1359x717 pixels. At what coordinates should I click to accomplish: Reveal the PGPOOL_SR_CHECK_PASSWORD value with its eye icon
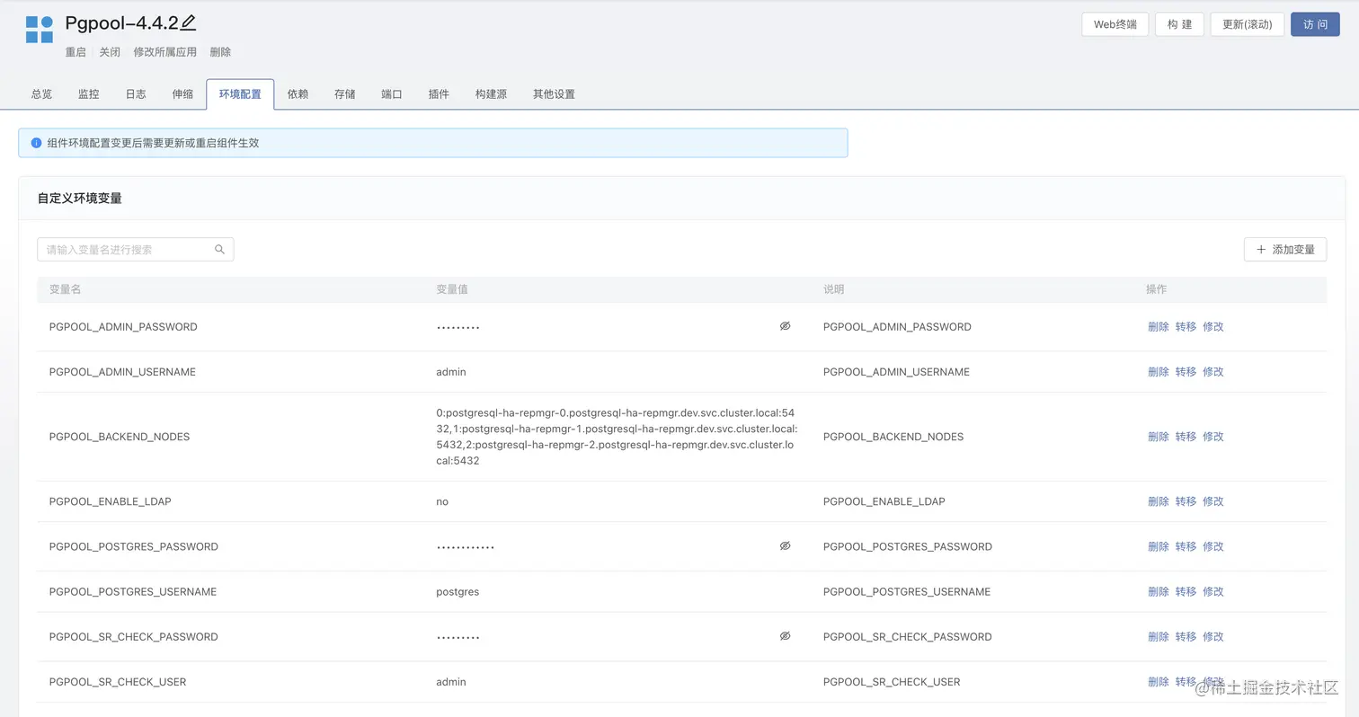pyautogui.click(x=785, y=635)
